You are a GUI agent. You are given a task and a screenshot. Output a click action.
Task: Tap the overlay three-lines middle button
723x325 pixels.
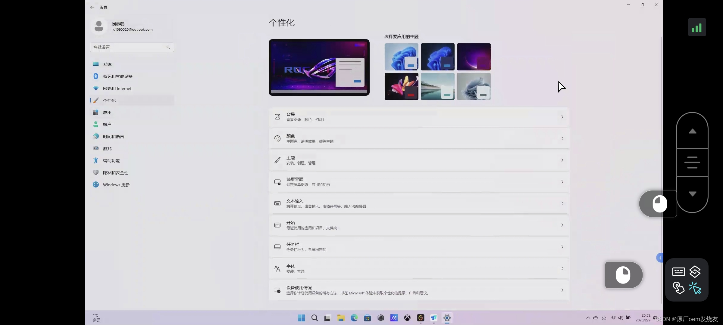(692, 162)
